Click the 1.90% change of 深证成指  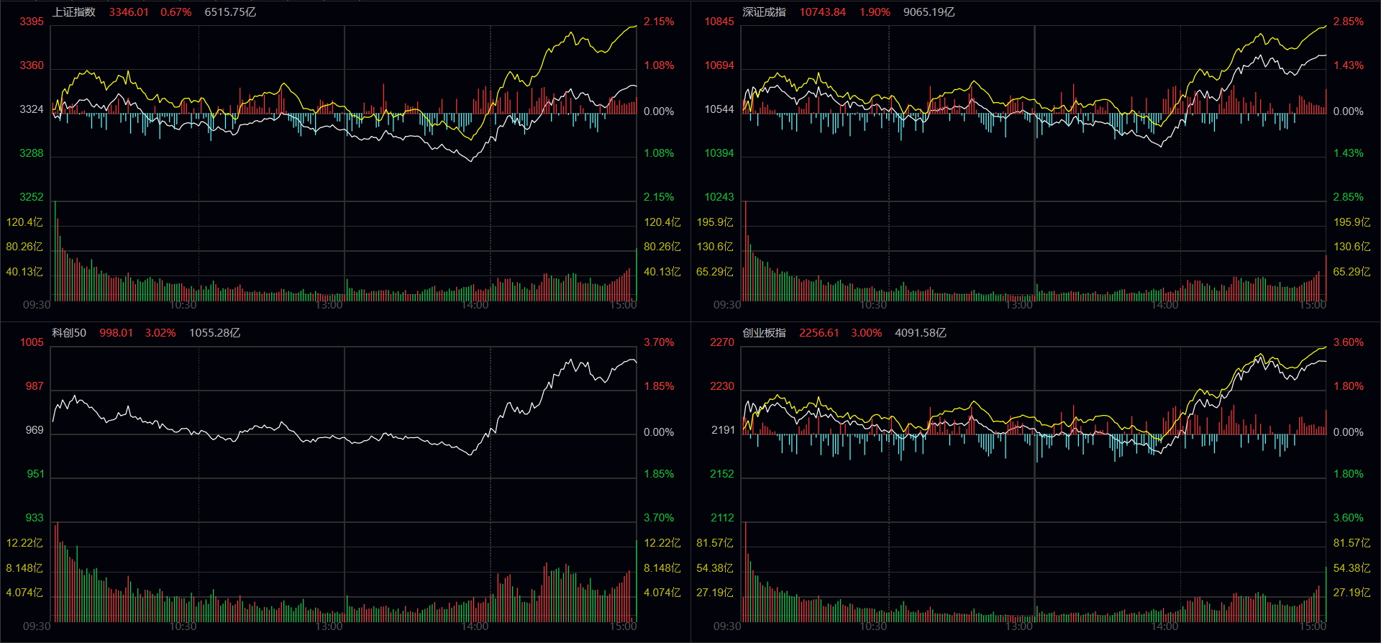coord(875,12)
